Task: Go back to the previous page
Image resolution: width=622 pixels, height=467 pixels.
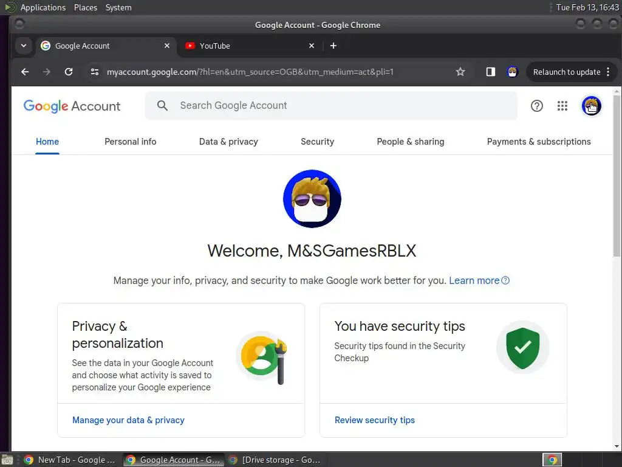Action: click(25, 72)
